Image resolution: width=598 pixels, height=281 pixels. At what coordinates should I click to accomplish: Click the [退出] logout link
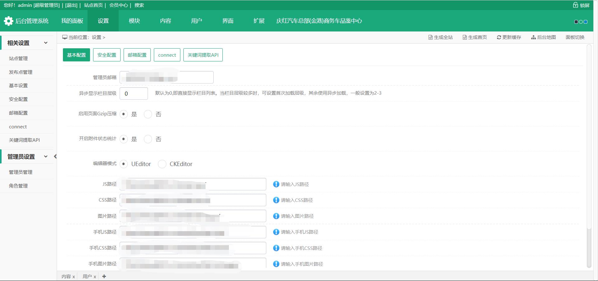click(71, 5)
